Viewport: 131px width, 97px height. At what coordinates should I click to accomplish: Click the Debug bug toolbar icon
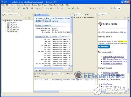coord(69,8)
